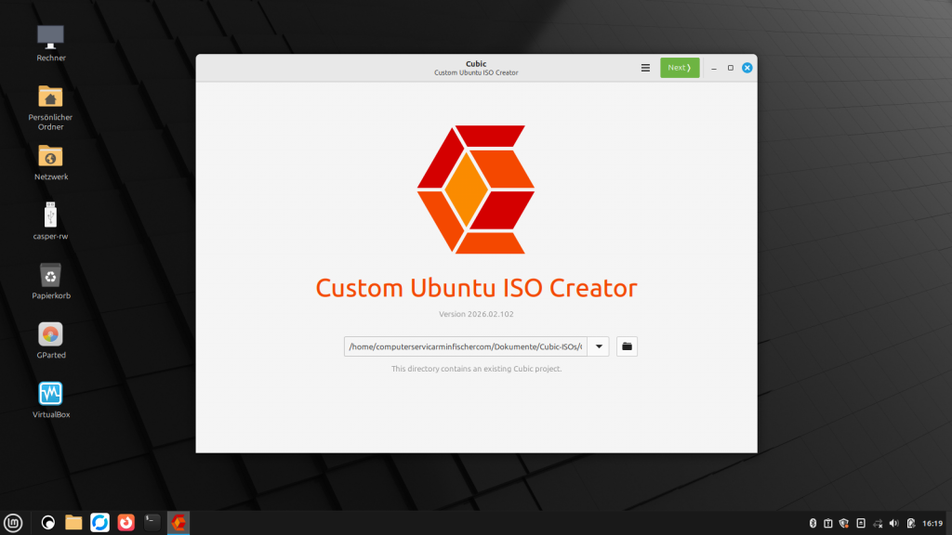Launch the orange-red browser taskbar icon
This screenshot has height=535, width=952.
point(126,522)
